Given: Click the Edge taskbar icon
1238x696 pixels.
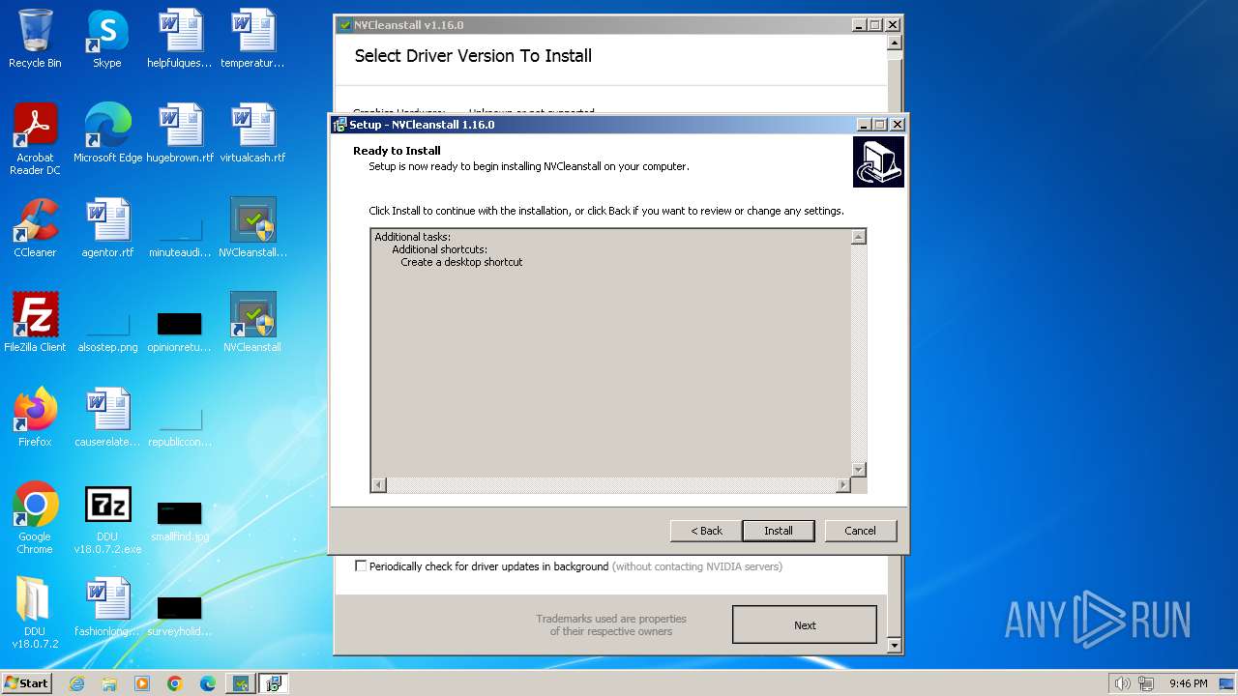Looking at the screenshot, I should pos(208,683).
